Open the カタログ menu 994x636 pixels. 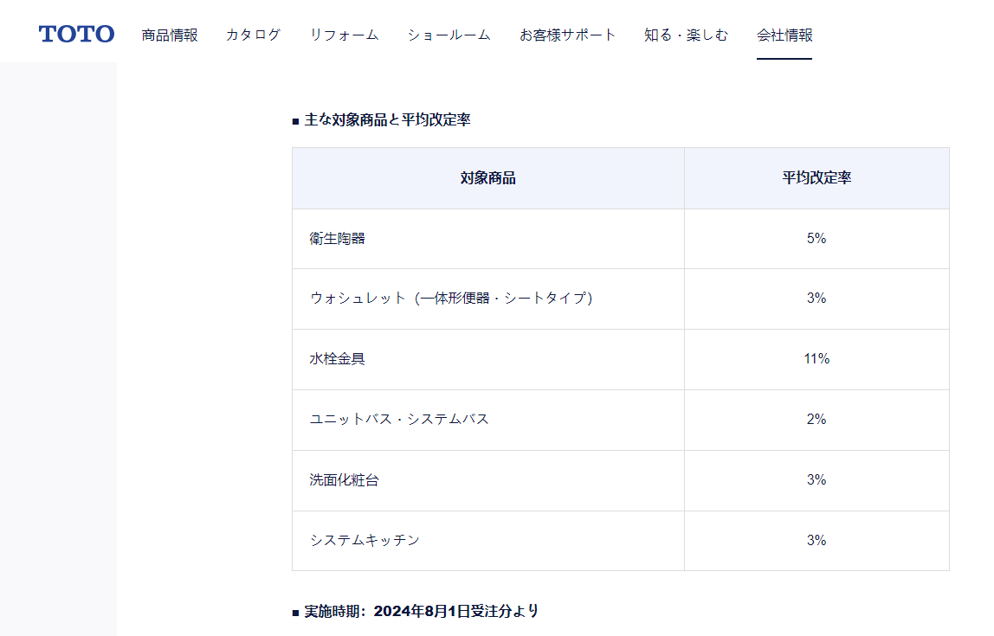[253, 35]
